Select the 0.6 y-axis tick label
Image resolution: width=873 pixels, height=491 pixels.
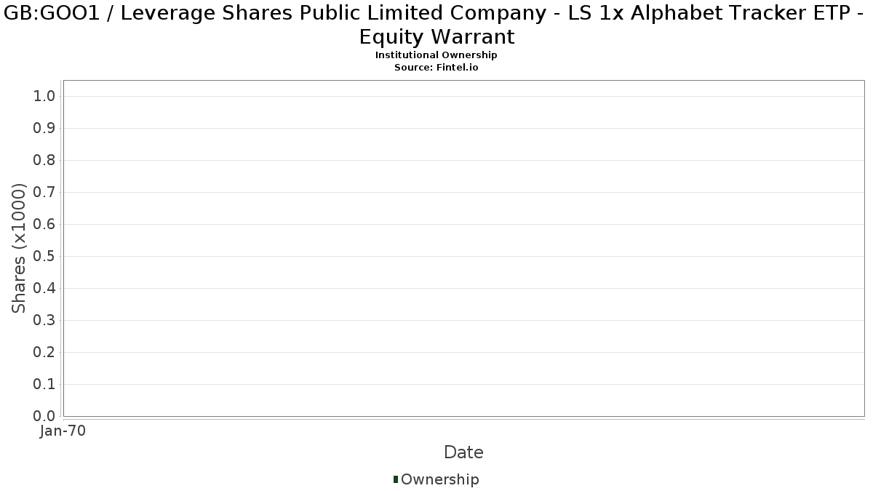click(x=45, y=225)
